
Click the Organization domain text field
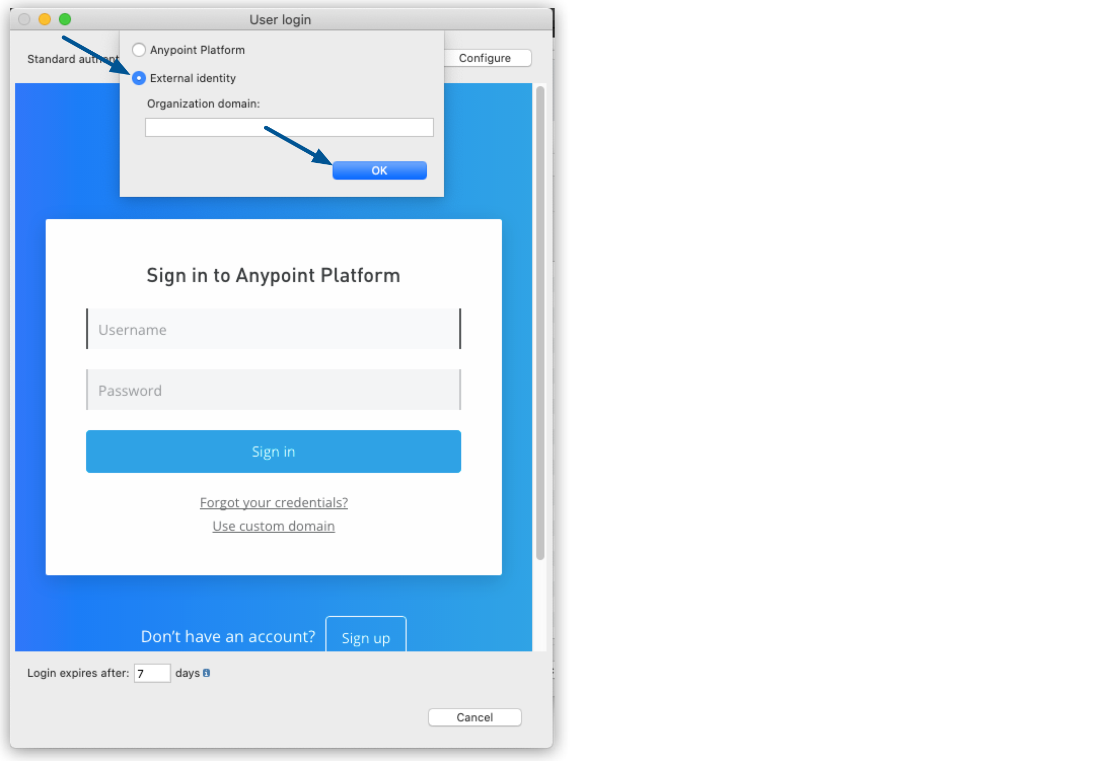click(289, 127)
